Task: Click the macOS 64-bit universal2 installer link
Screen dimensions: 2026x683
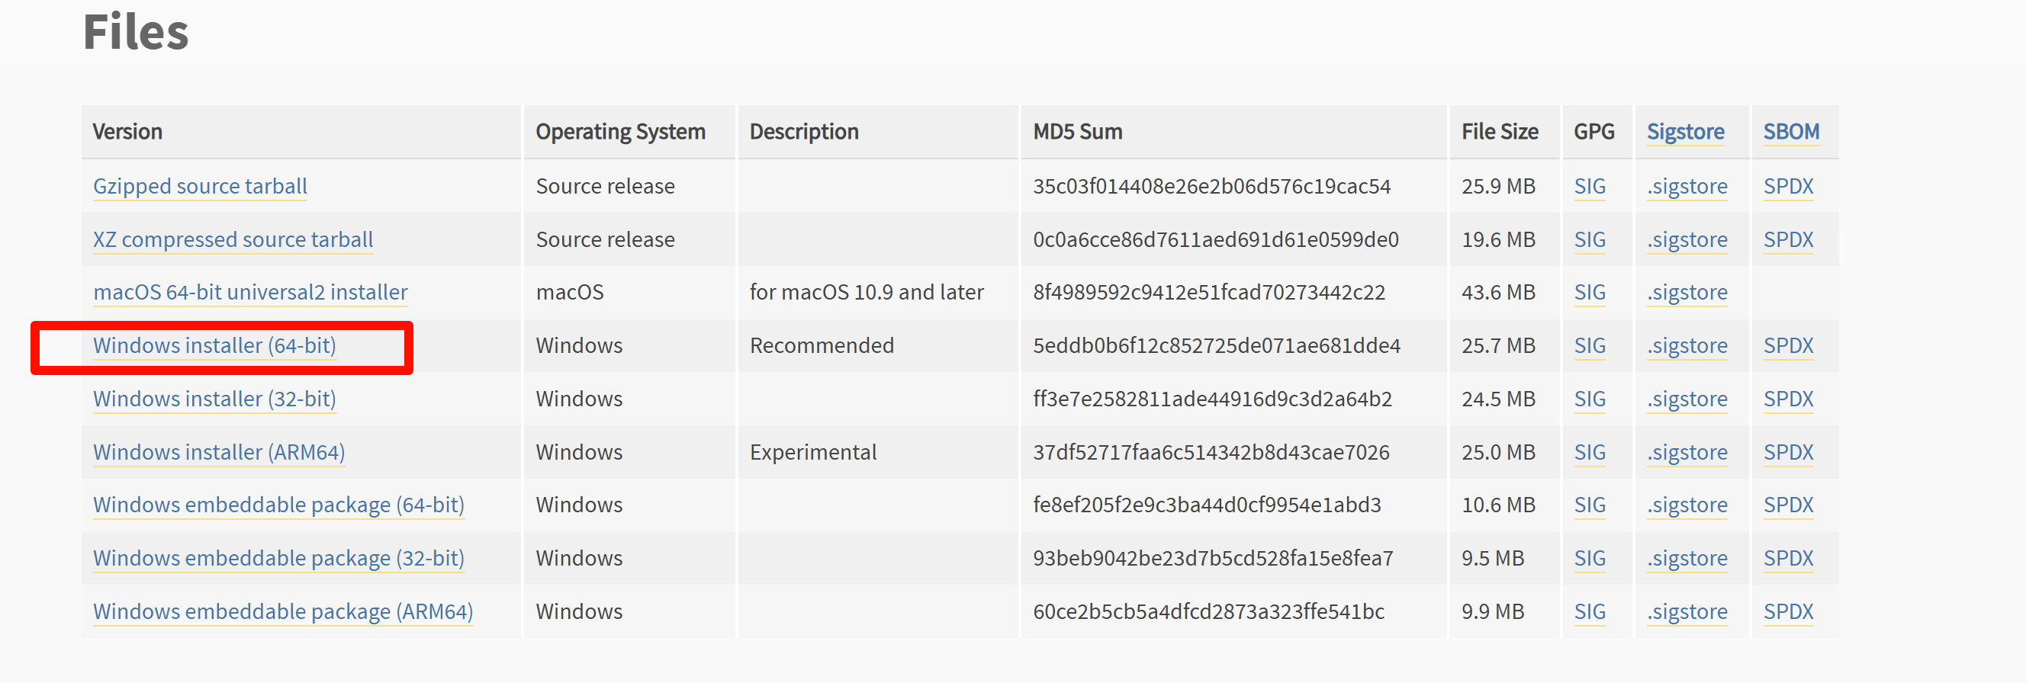Action: coord(250,293)
